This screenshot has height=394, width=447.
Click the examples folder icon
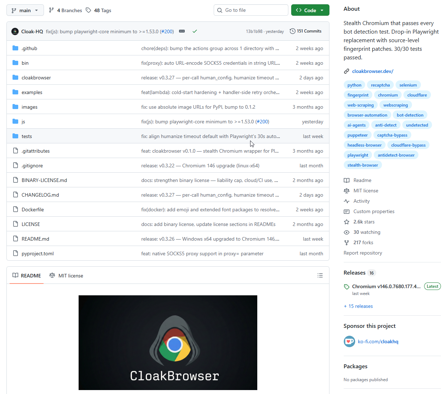pos(15,92)
